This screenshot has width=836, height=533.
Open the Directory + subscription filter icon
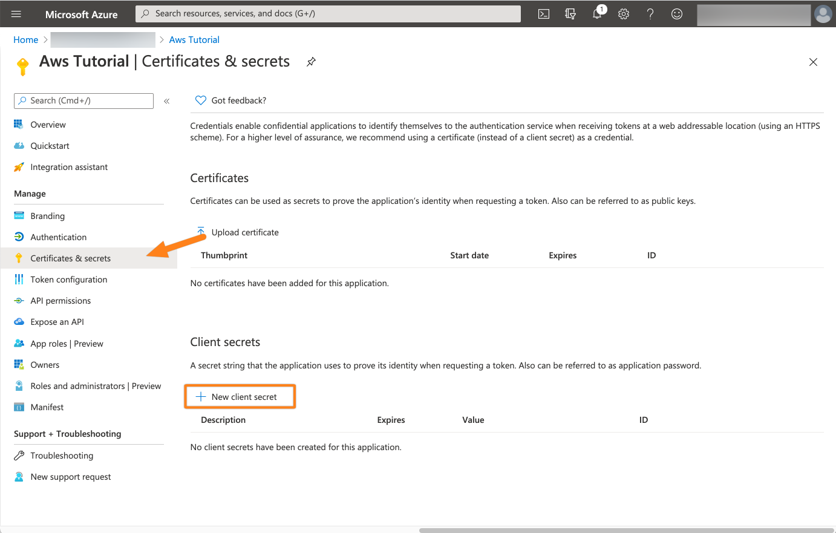pyautogui.click(x=570, y=14)
